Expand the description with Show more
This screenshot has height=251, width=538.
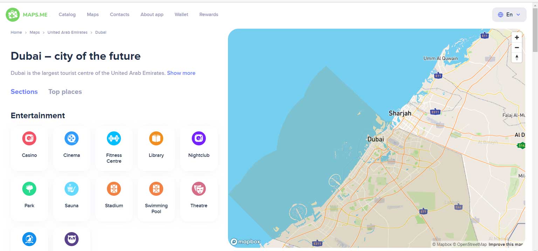pyautogui.click(x=181, y=73)
